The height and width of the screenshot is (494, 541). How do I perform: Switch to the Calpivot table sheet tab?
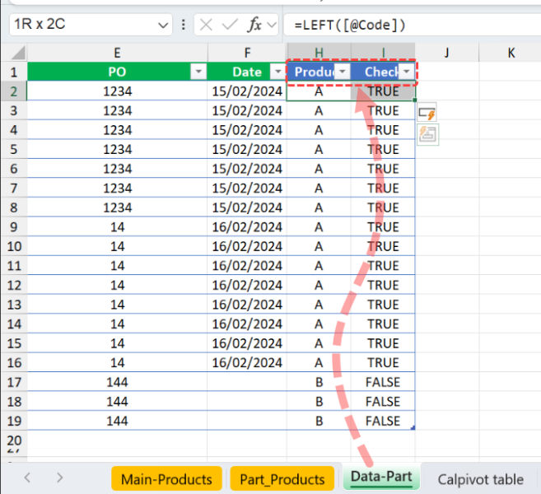coord(479,479)
